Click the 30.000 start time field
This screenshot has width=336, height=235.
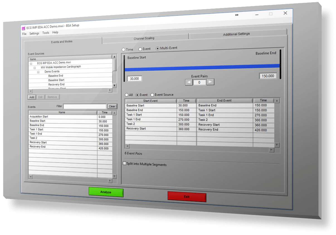[135, 79]
